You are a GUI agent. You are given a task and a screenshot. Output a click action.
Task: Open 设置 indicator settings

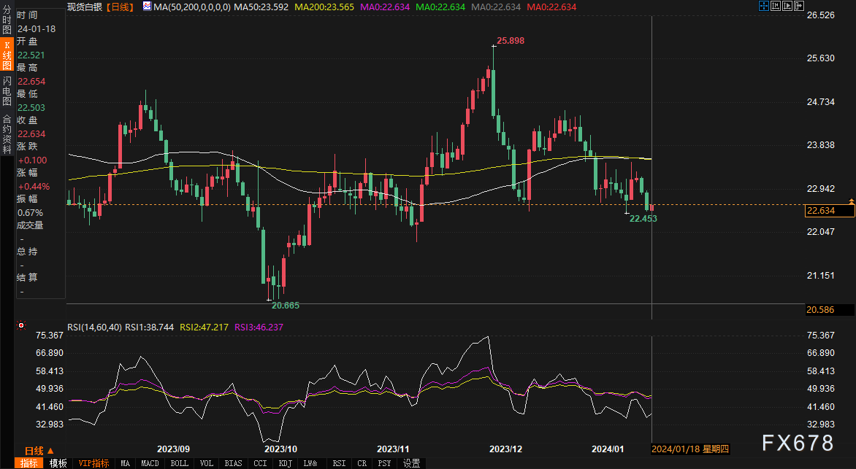point(412,463)
